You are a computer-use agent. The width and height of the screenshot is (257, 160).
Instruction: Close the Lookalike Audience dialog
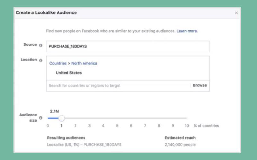[x=236, y=13]
